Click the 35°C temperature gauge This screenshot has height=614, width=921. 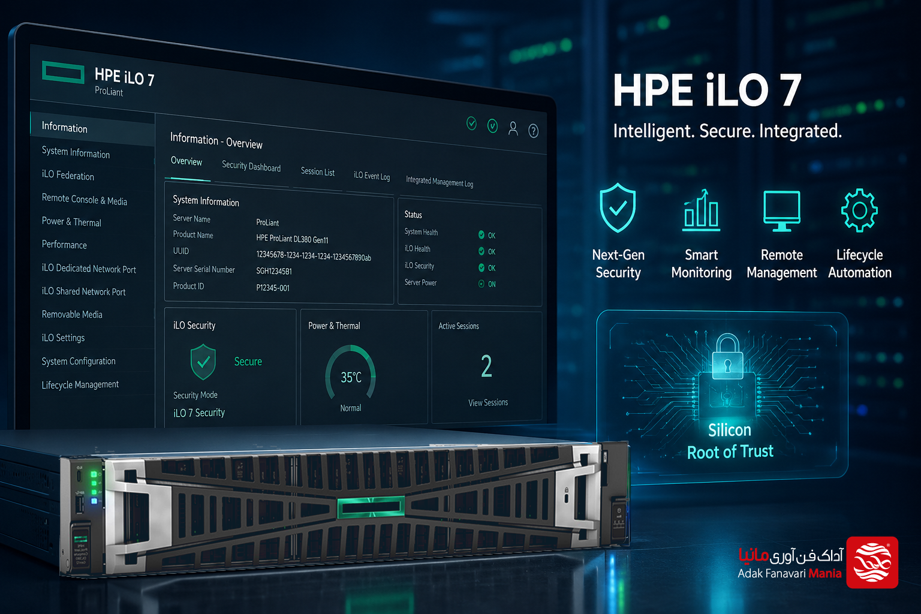[x=351, y=373]
